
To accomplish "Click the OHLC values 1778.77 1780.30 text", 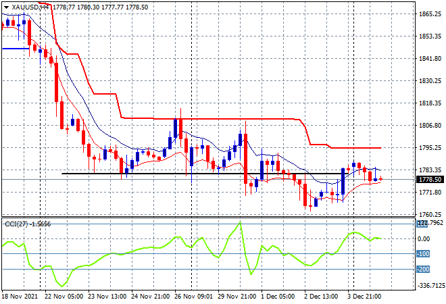I will tap(76, 7).
